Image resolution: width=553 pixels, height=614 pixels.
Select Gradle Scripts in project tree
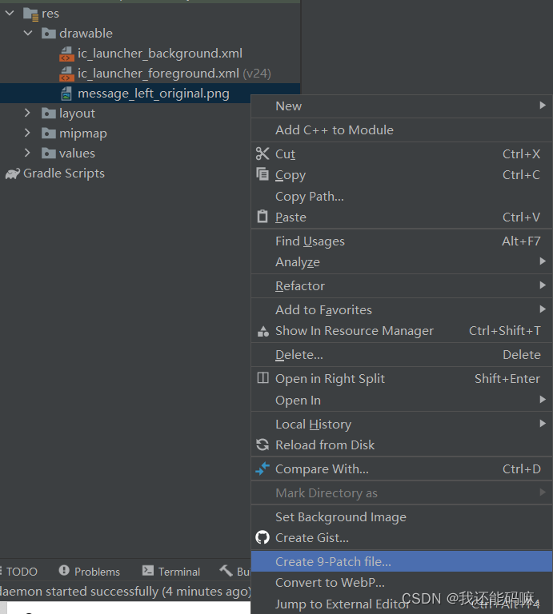64,173
